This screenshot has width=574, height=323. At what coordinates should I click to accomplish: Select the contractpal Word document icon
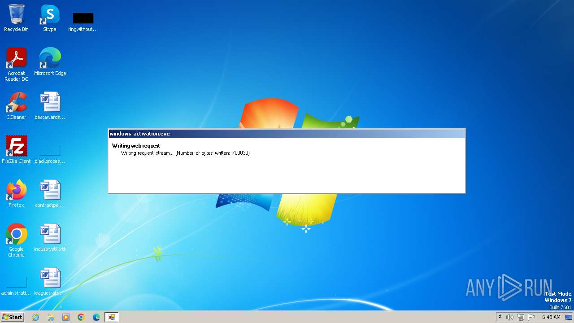(50, 194)
